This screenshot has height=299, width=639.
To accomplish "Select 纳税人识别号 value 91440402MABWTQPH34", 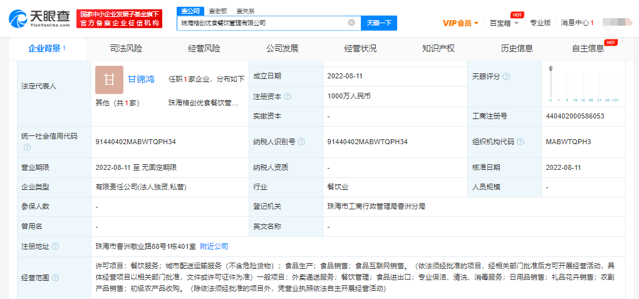I will coord(368,142).
